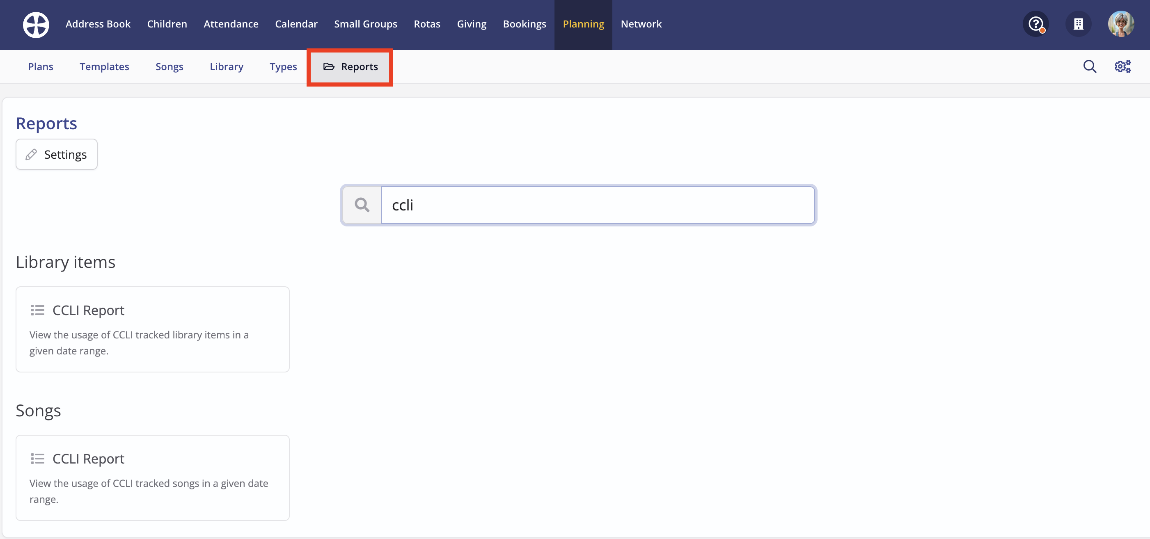
Task: Open the Giving module
Action: 472,24
